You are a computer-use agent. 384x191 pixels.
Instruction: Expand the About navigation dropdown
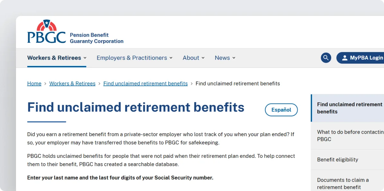coord(204,58)
